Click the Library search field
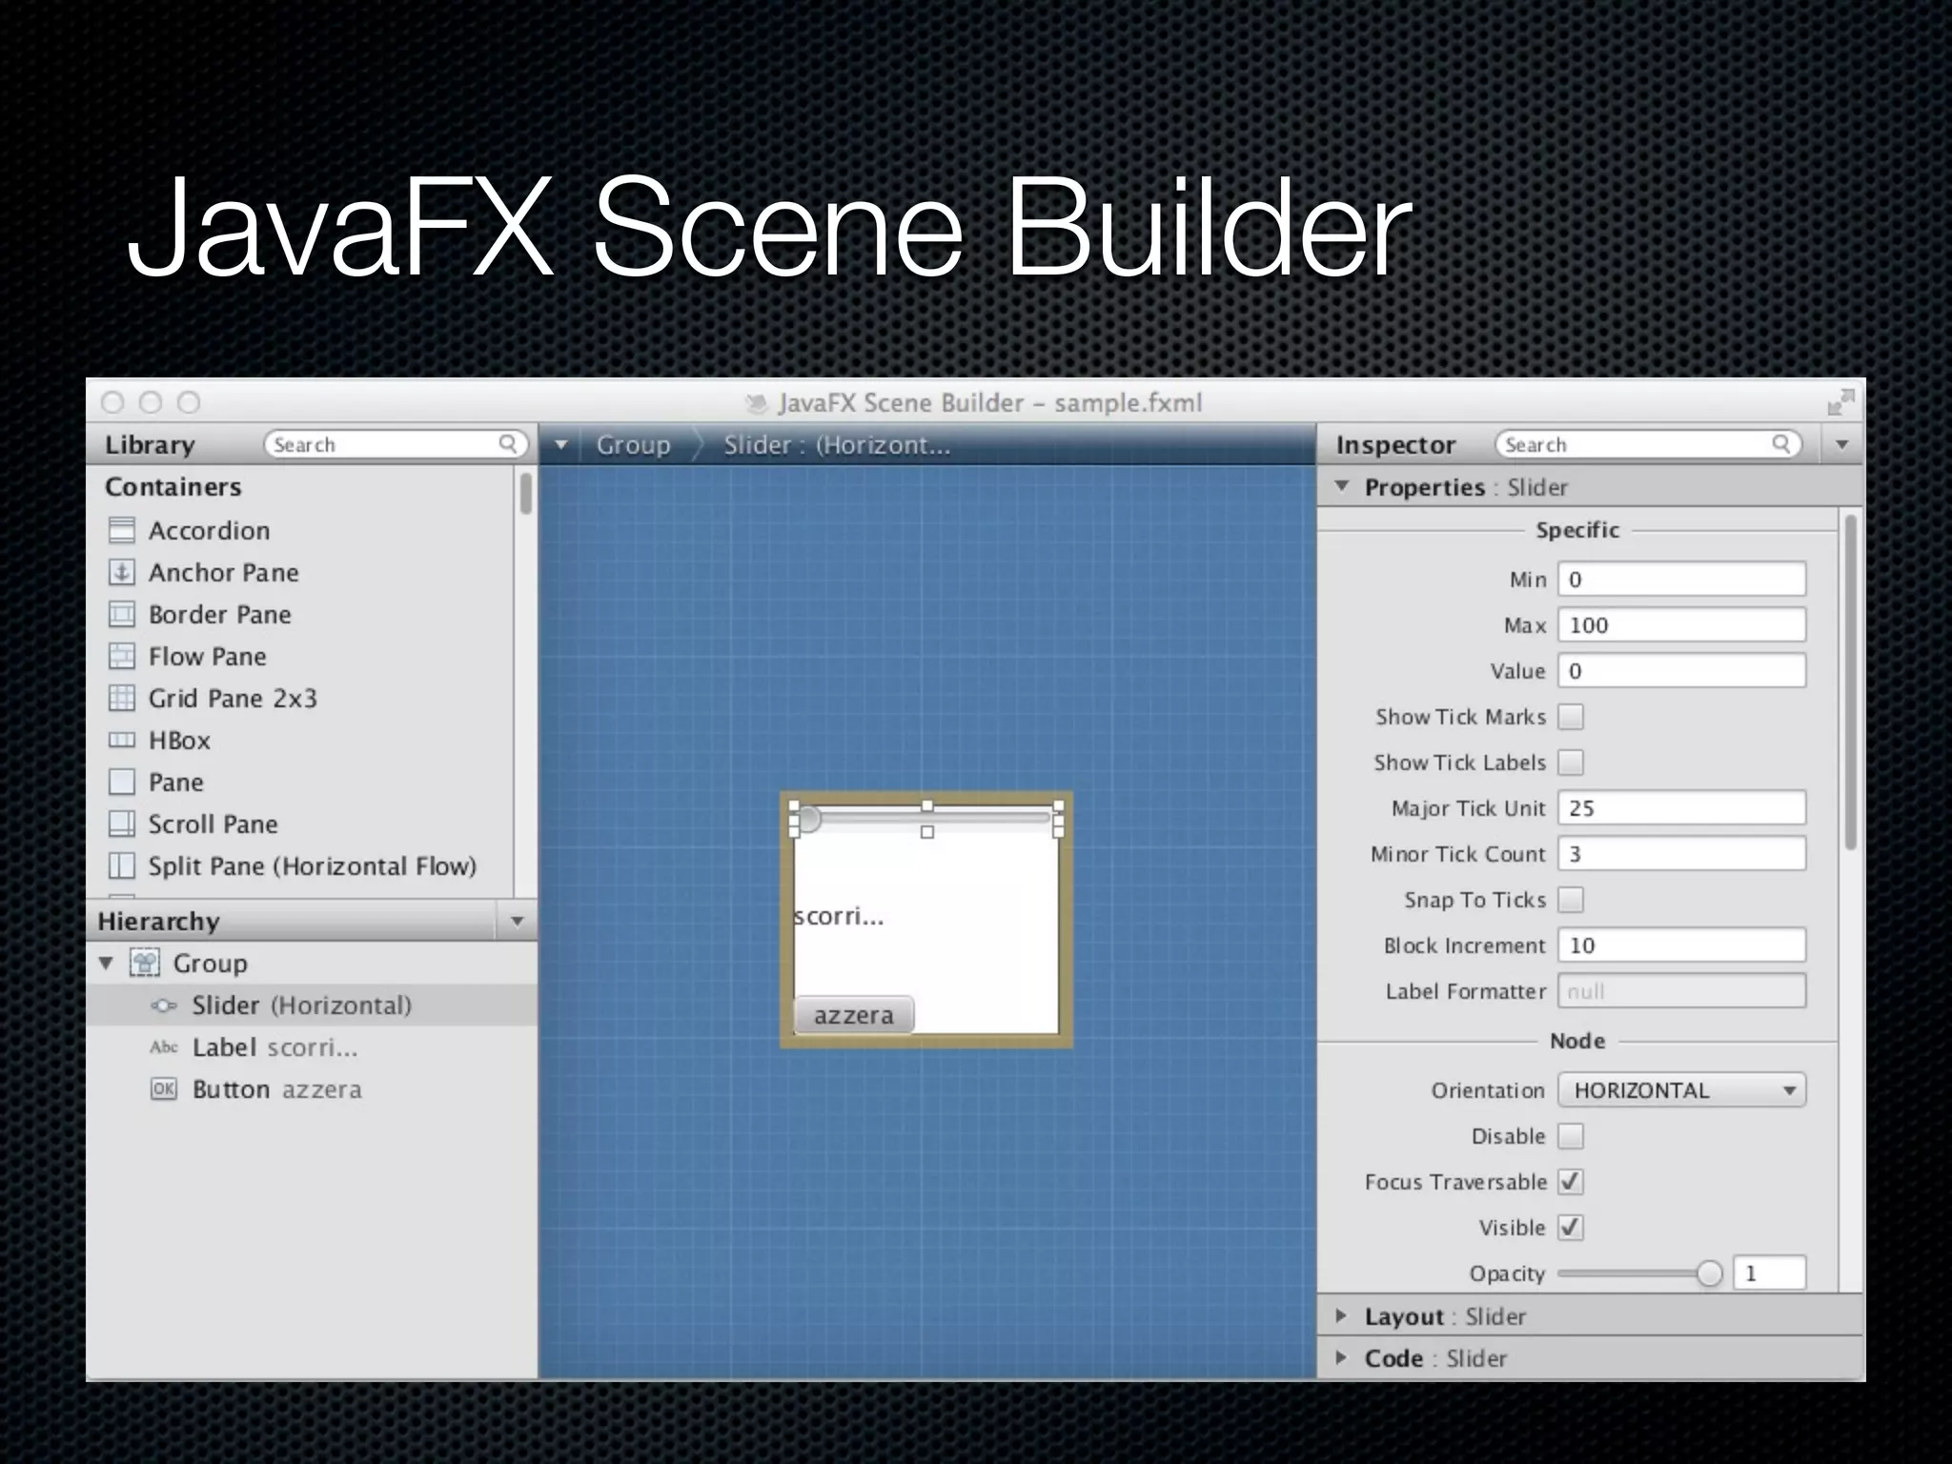Screen dimensions: 1952x1464 (396, 444)
